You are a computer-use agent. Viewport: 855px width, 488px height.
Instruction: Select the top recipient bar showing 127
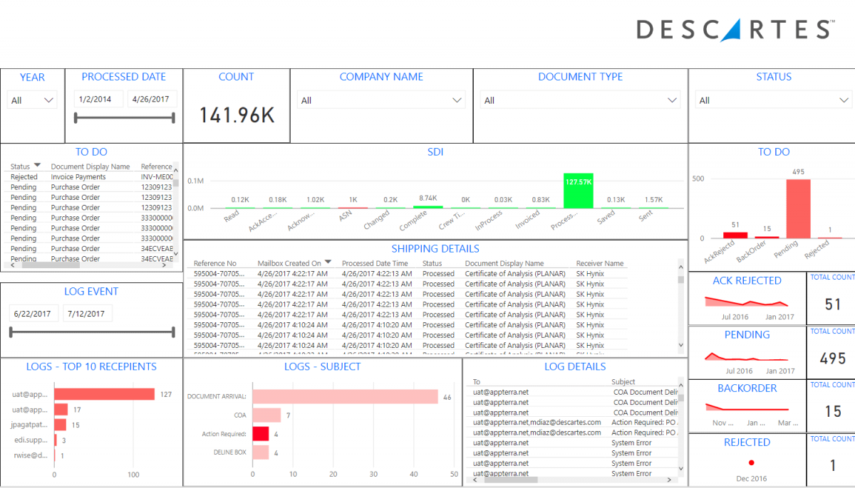click(104, 394)
